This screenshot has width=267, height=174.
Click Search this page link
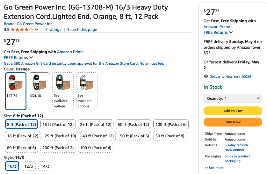click(82, 30)
